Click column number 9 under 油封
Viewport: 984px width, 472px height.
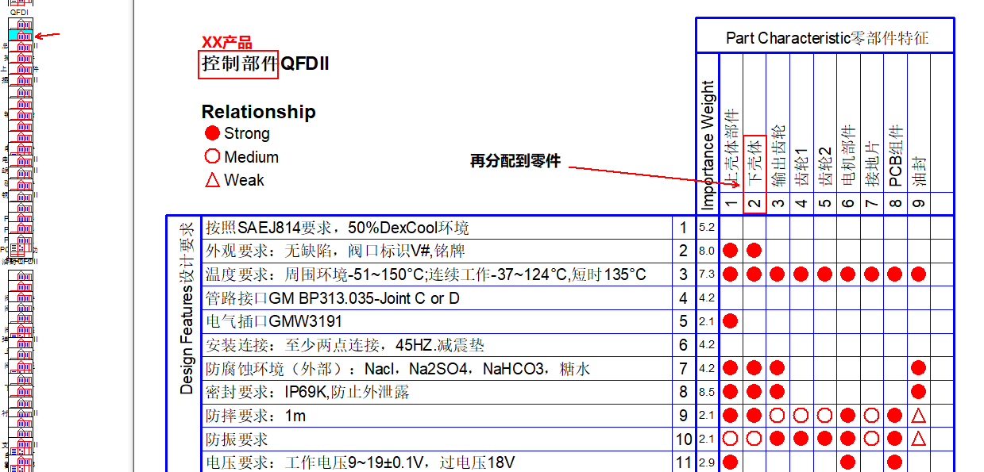click(x=919, y=204)
